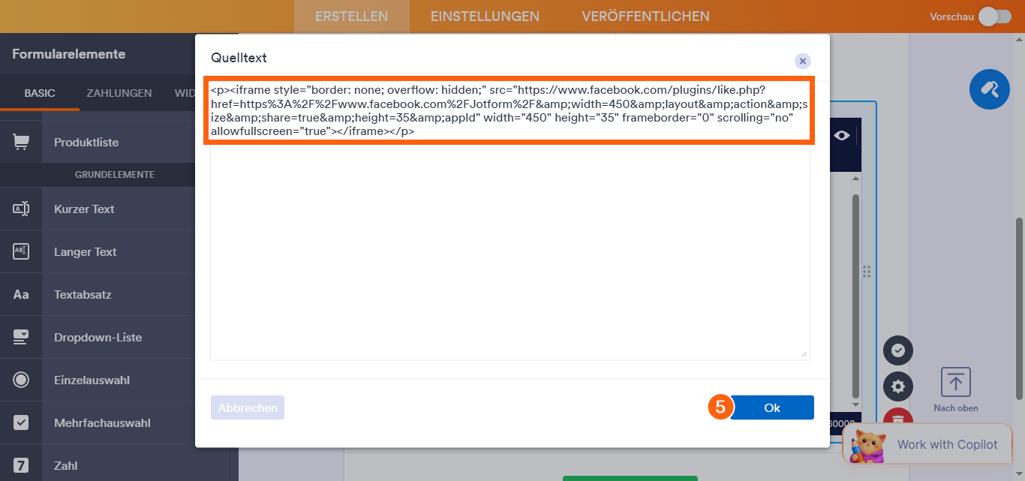Image resolution: width=1025 pixels, height=481 pixels.
Task: Click the Einzelauswahl radio button icon
Action: coord(21,379)
